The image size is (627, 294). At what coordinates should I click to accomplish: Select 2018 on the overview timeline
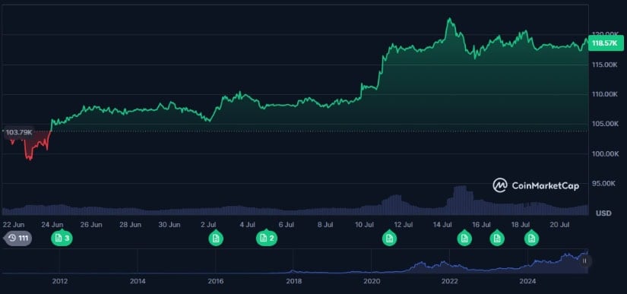pos(294,281)
